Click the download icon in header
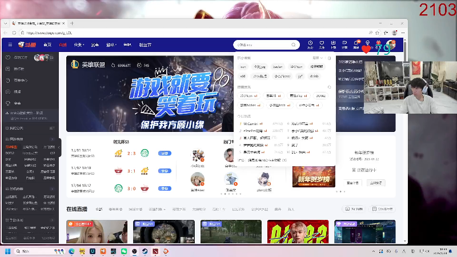 tap(333, 43)
